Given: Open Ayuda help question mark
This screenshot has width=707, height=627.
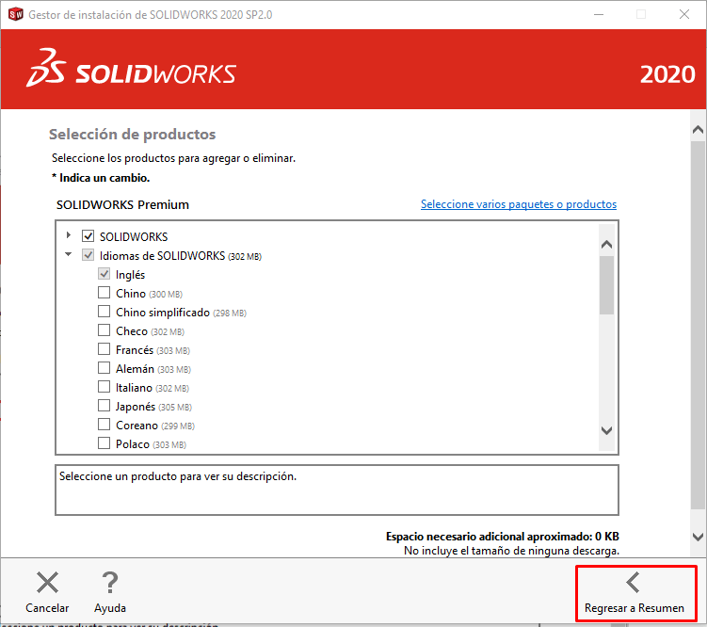Looking at the screenshot, I should click(x=110, y=583).
